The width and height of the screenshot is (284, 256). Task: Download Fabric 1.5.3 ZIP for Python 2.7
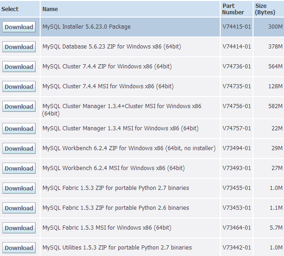(x=19, y=188)
